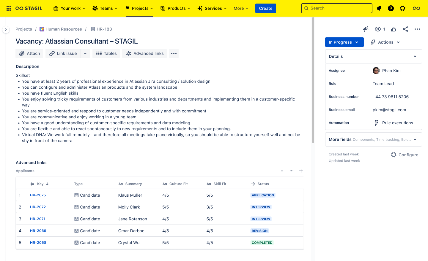Expand the left sidebar with arrow button
The image size is (428, 261).
pos(6,30)
